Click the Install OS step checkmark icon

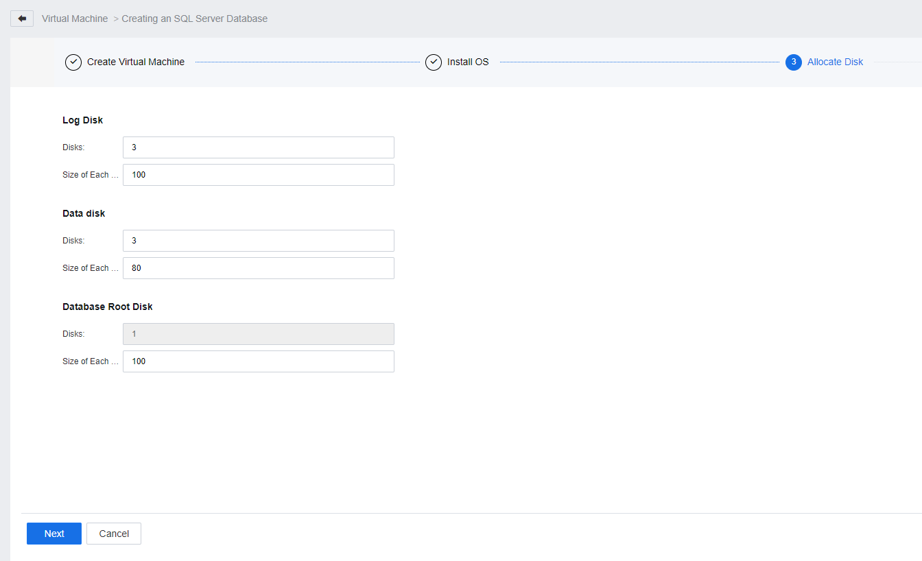[434, 62]
